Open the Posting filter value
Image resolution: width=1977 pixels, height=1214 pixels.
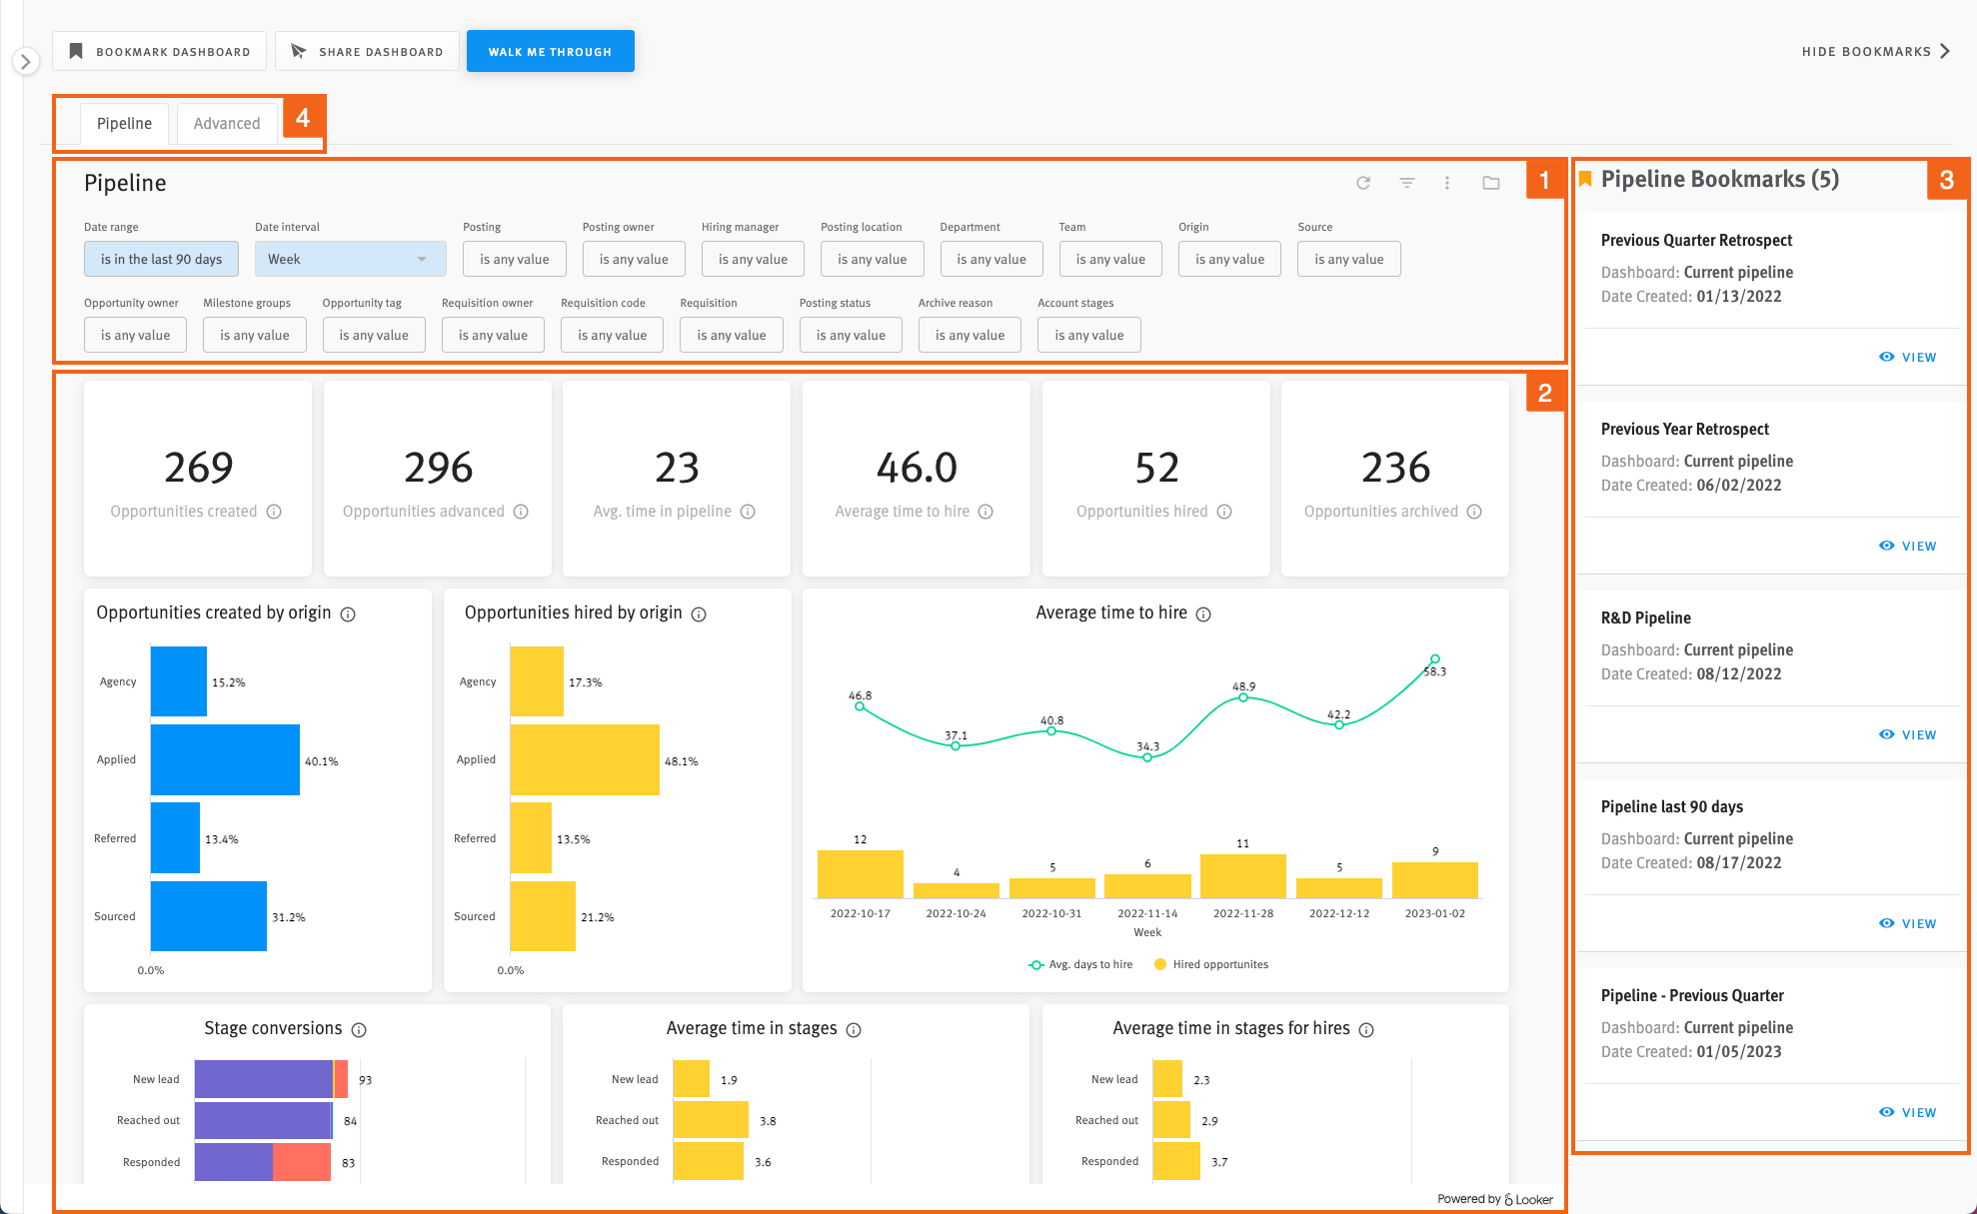(515, 259)
